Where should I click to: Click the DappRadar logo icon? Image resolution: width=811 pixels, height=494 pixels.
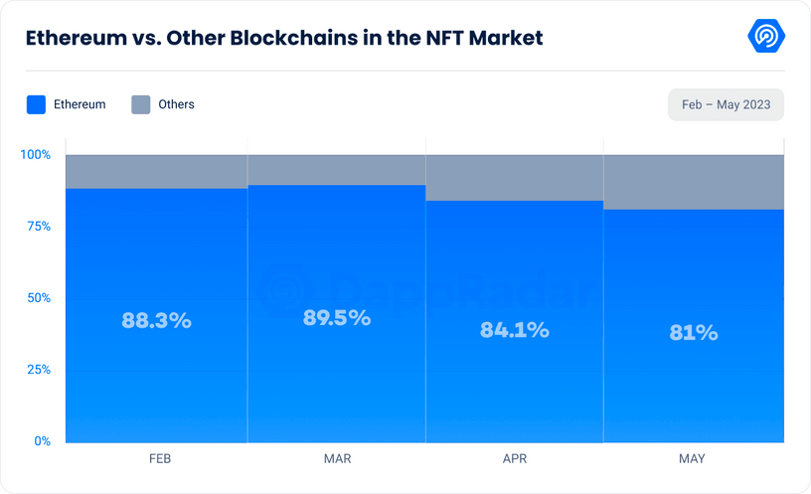(766, 38)
